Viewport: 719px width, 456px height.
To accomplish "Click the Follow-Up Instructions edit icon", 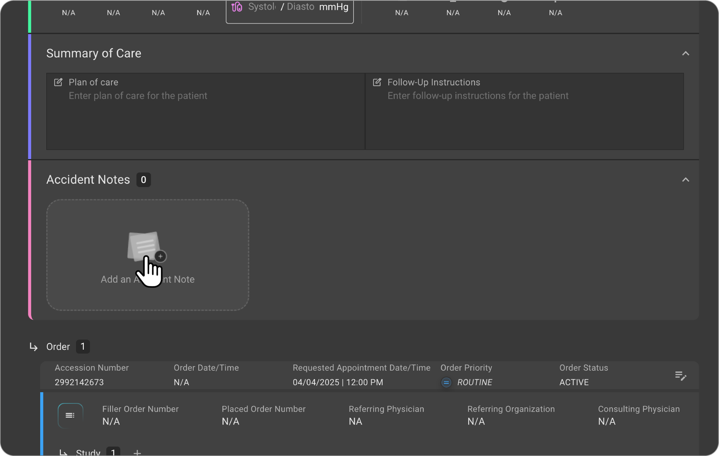I will (377, 82).
